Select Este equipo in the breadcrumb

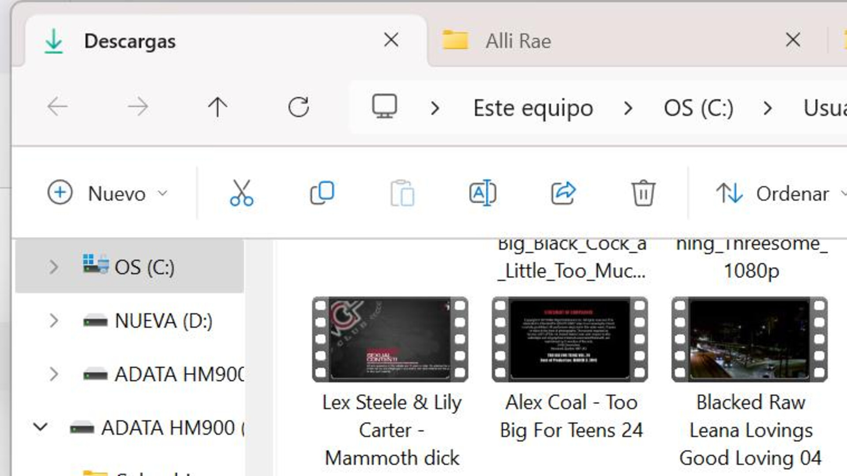533,108
